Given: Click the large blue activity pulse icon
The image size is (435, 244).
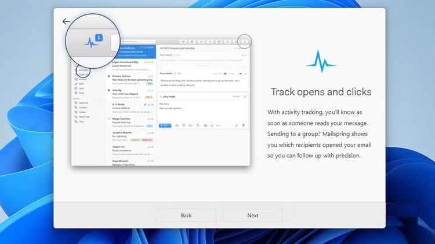Looking at the screenshot, I should [x=321, y=61].
